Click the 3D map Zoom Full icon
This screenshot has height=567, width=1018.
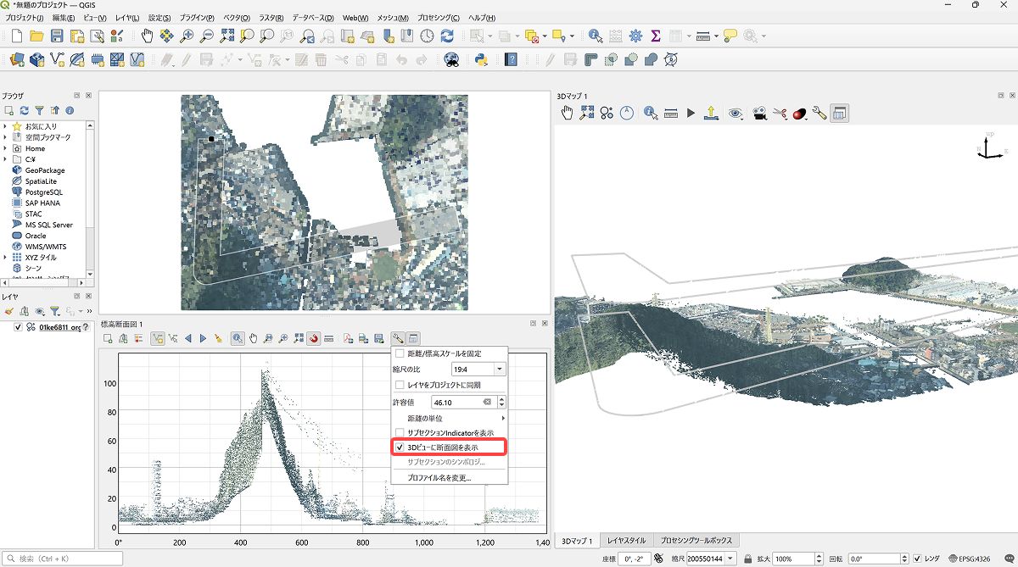click(587, 112)
